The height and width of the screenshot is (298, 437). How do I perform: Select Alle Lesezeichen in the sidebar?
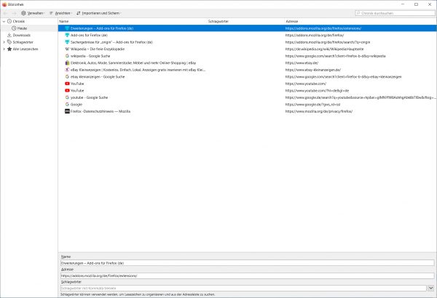(x=25, y=49)
